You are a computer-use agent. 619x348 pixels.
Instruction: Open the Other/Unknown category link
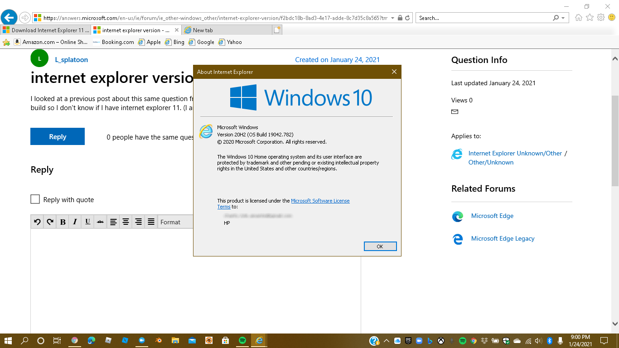491,162
